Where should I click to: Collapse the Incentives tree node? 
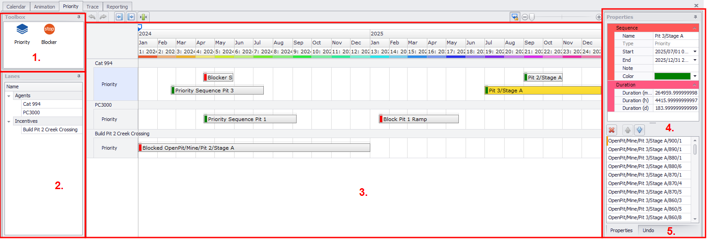click(9, 121)
